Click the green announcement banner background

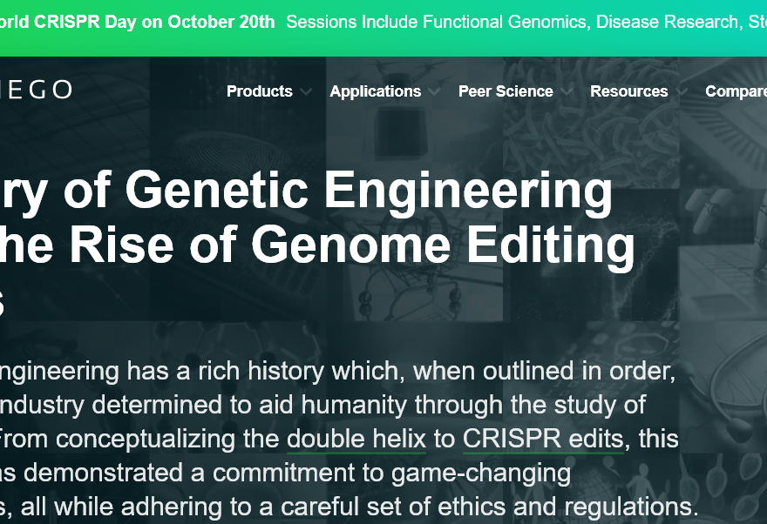[383, 45]
